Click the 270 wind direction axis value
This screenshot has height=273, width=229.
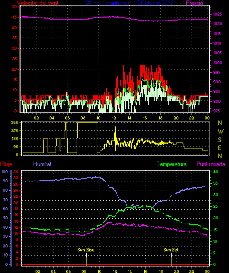[15, 130]
